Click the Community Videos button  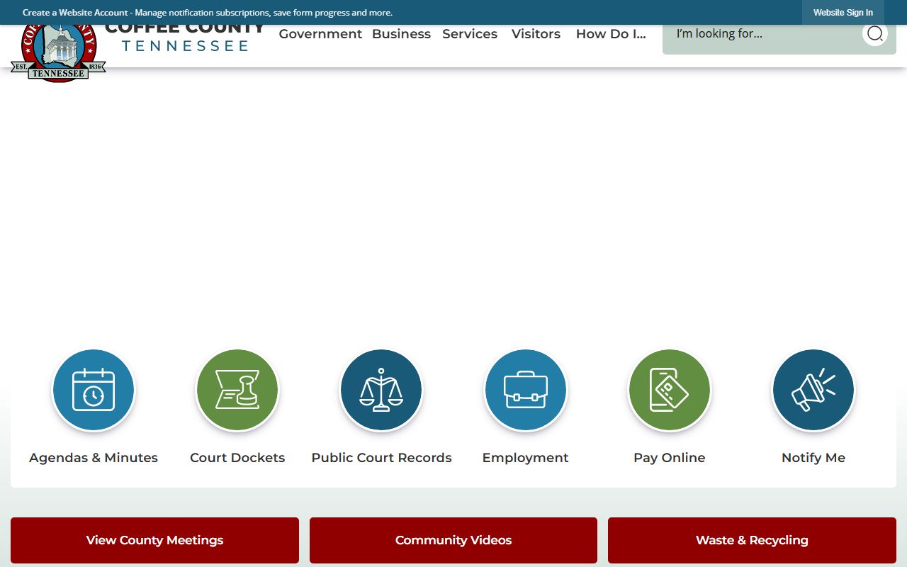click(x=453, y=540)
